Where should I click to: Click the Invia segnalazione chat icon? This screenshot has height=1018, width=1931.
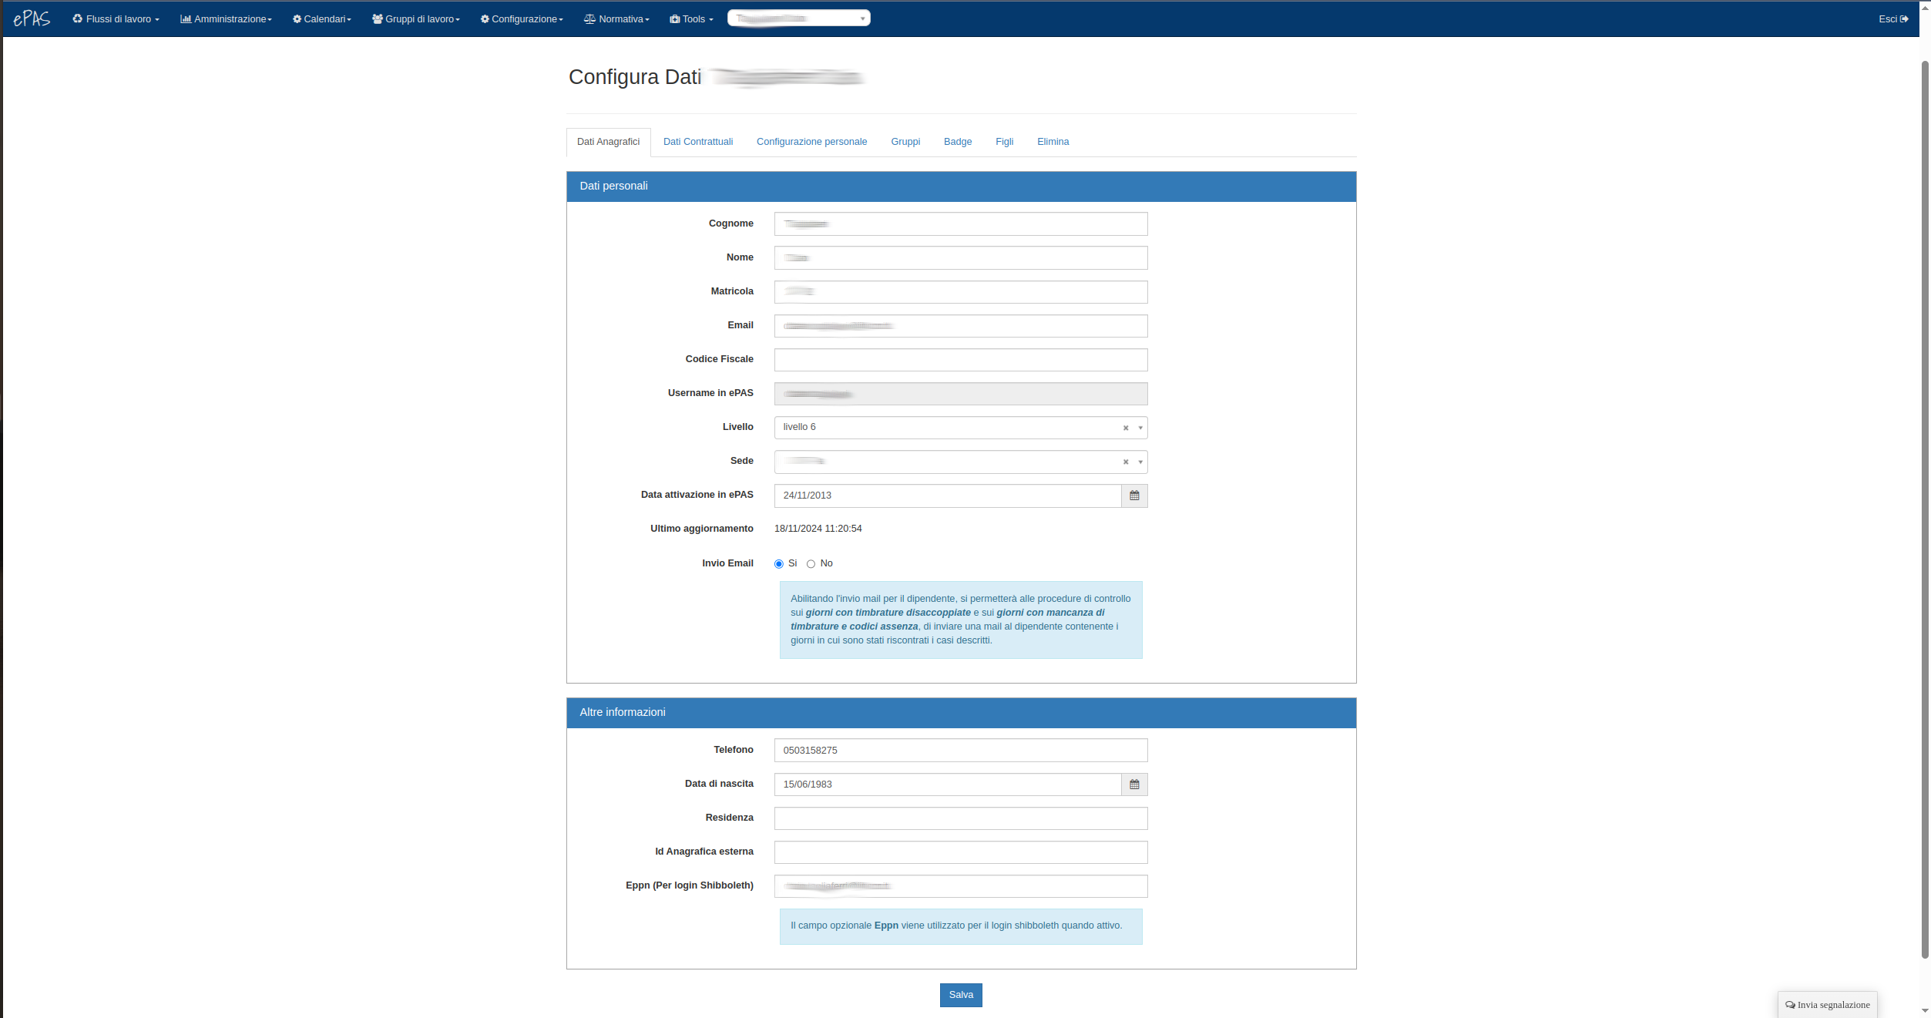pyautogui.click(x=1790, y=1005)
